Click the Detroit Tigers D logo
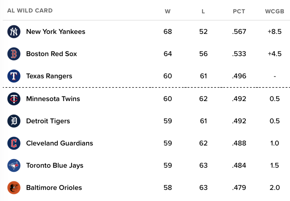 coord(14,121)
